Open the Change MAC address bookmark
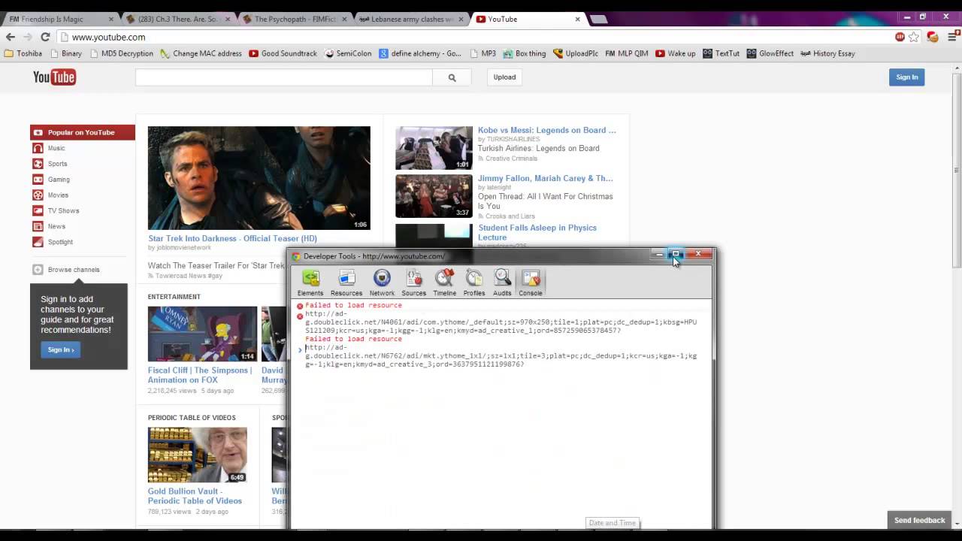This screenshot has width=962, height=541. tap(201, 53)
